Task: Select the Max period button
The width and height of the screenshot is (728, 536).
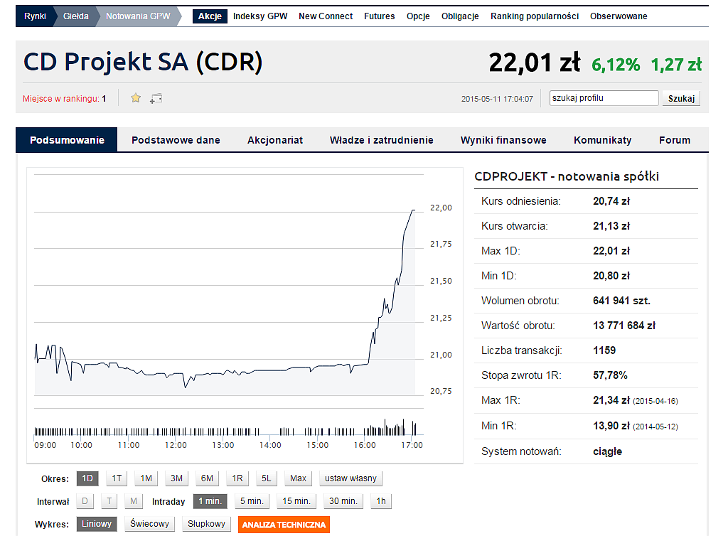Action: pos(298,478)
